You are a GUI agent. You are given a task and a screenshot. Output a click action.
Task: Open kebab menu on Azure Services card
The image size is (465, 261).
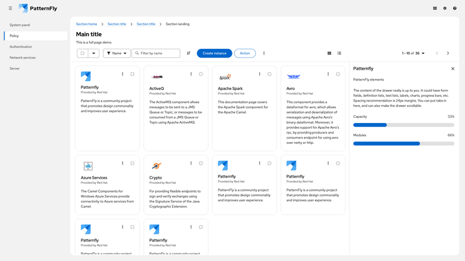pos(123,163)
